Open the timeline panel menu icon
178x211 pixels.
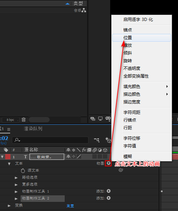9,129
